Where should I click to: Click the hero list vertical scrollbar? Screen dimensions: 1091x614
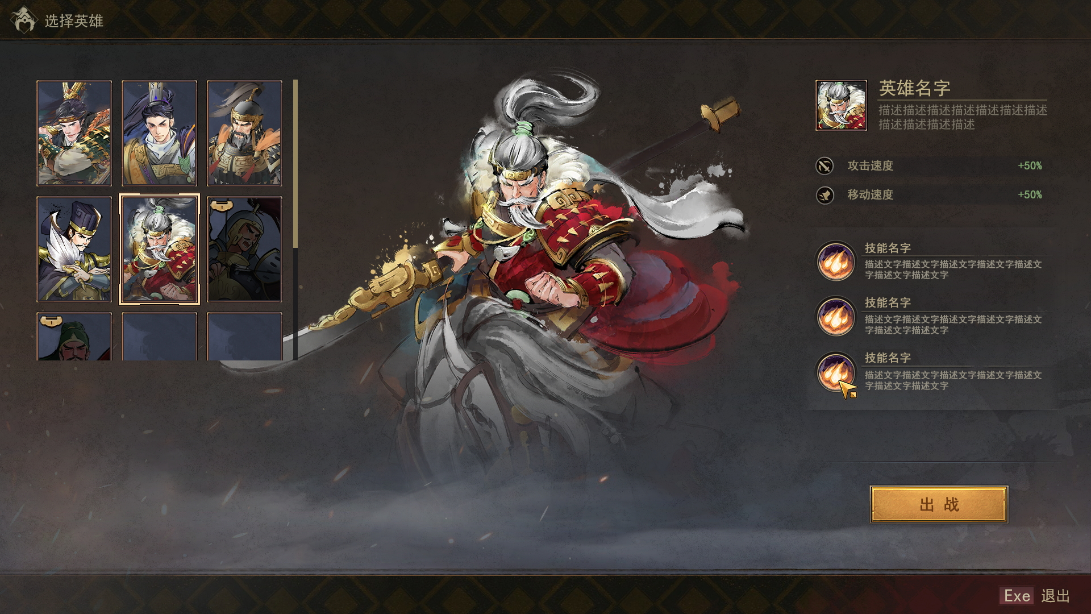(x=295, y=220)
